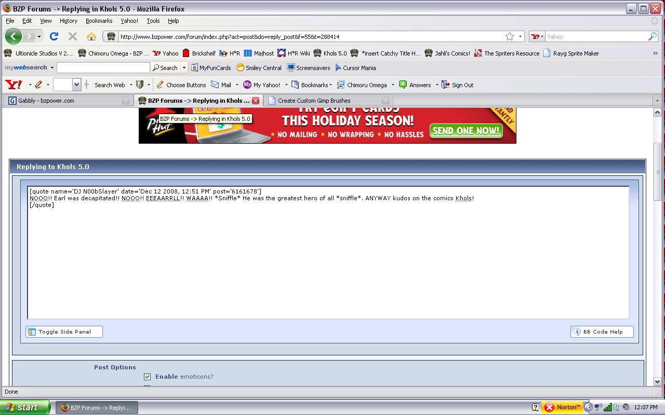Open the Yahoo toolbar search box dropdown
Screen dimensions: 665x415
(x=77, y=85)
